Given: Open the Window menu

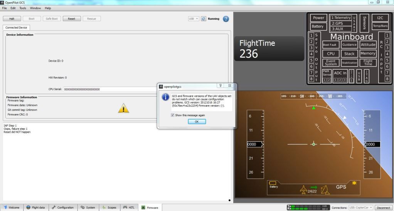Looking at the screenshot, I should (35, 8).
